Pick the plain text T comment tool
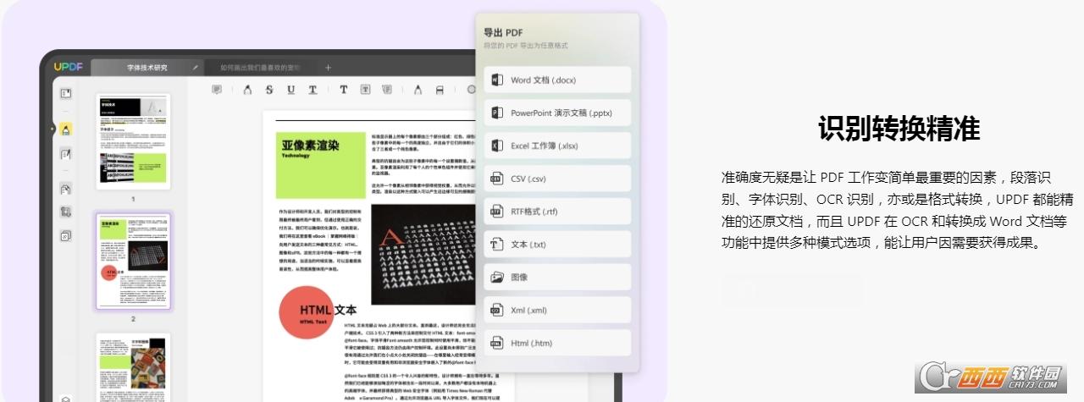Viewport: 1084px width, 402px height. pos(343,90)
